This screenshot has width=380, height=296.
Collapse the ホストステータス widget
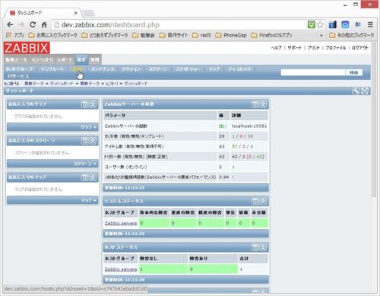tap(263, 247)
